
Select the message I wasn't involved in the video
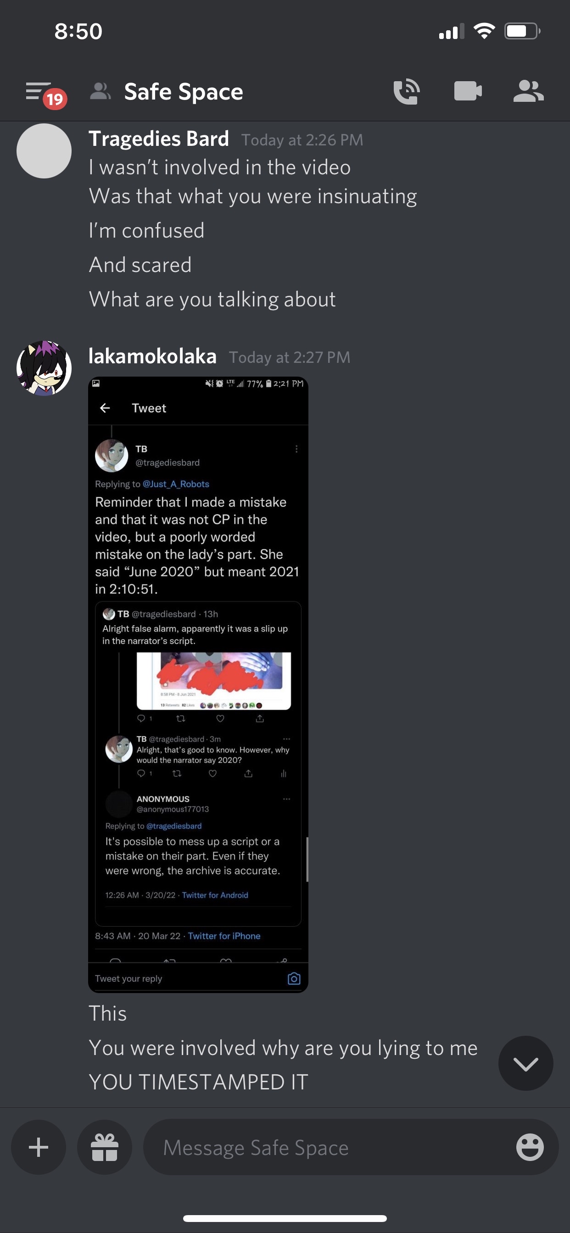(219, 167)
